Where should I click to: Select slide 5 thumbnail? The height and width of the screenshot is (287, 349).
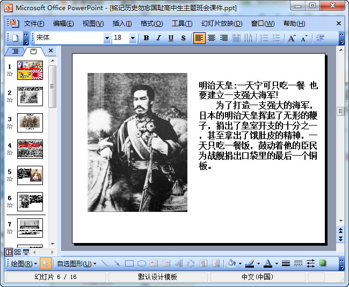(30, 175)
